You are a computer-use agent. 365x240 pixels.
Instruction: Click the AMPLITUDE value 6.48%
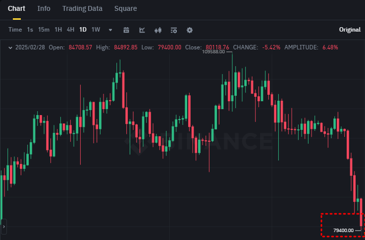pos(330,47)
